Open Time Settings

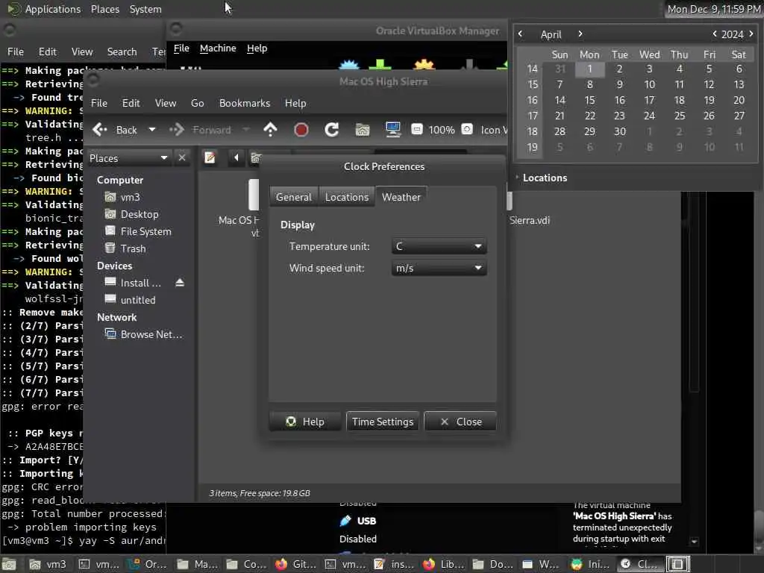pyautogui.click(x=383, y=422)
